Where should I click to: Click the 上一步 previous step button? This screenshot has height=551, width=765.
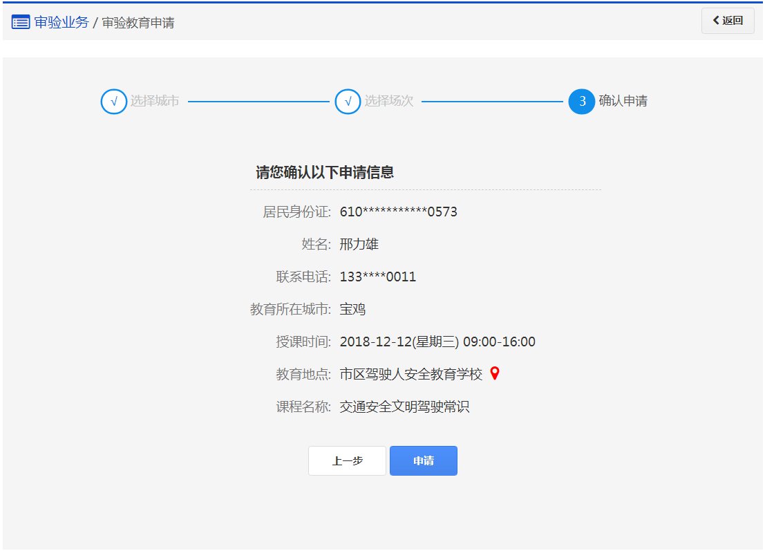[x=347, y=461]
